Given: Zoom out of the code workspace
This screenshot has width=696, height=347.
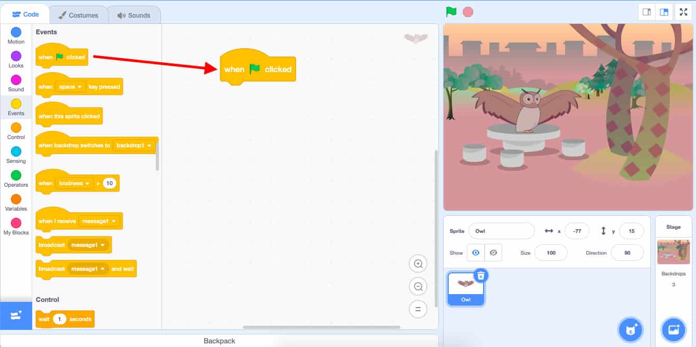Looking at the screenshot, I should (418, 286).
